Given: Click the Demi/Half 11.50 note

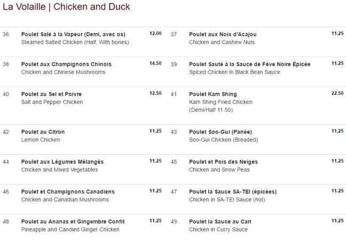Looking at the screenshot, I should coord(211,109).
